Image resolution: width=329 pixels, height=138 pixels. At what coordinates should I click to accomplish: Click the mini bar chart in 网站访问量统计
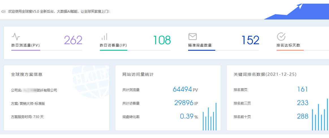point(209,117)
